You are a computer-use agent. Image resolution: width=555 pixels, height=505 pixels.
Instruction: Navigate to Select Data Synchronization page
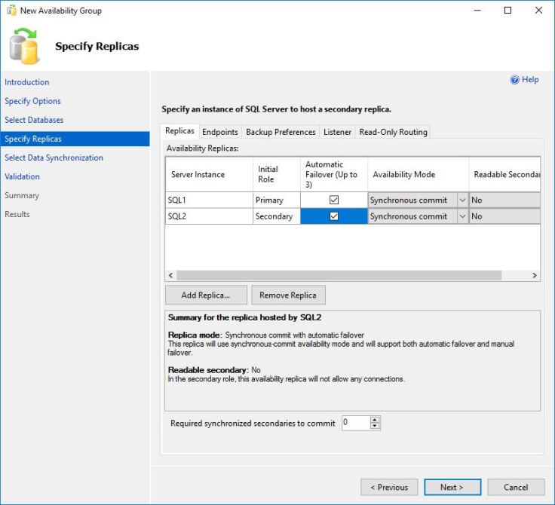[54, 158]
